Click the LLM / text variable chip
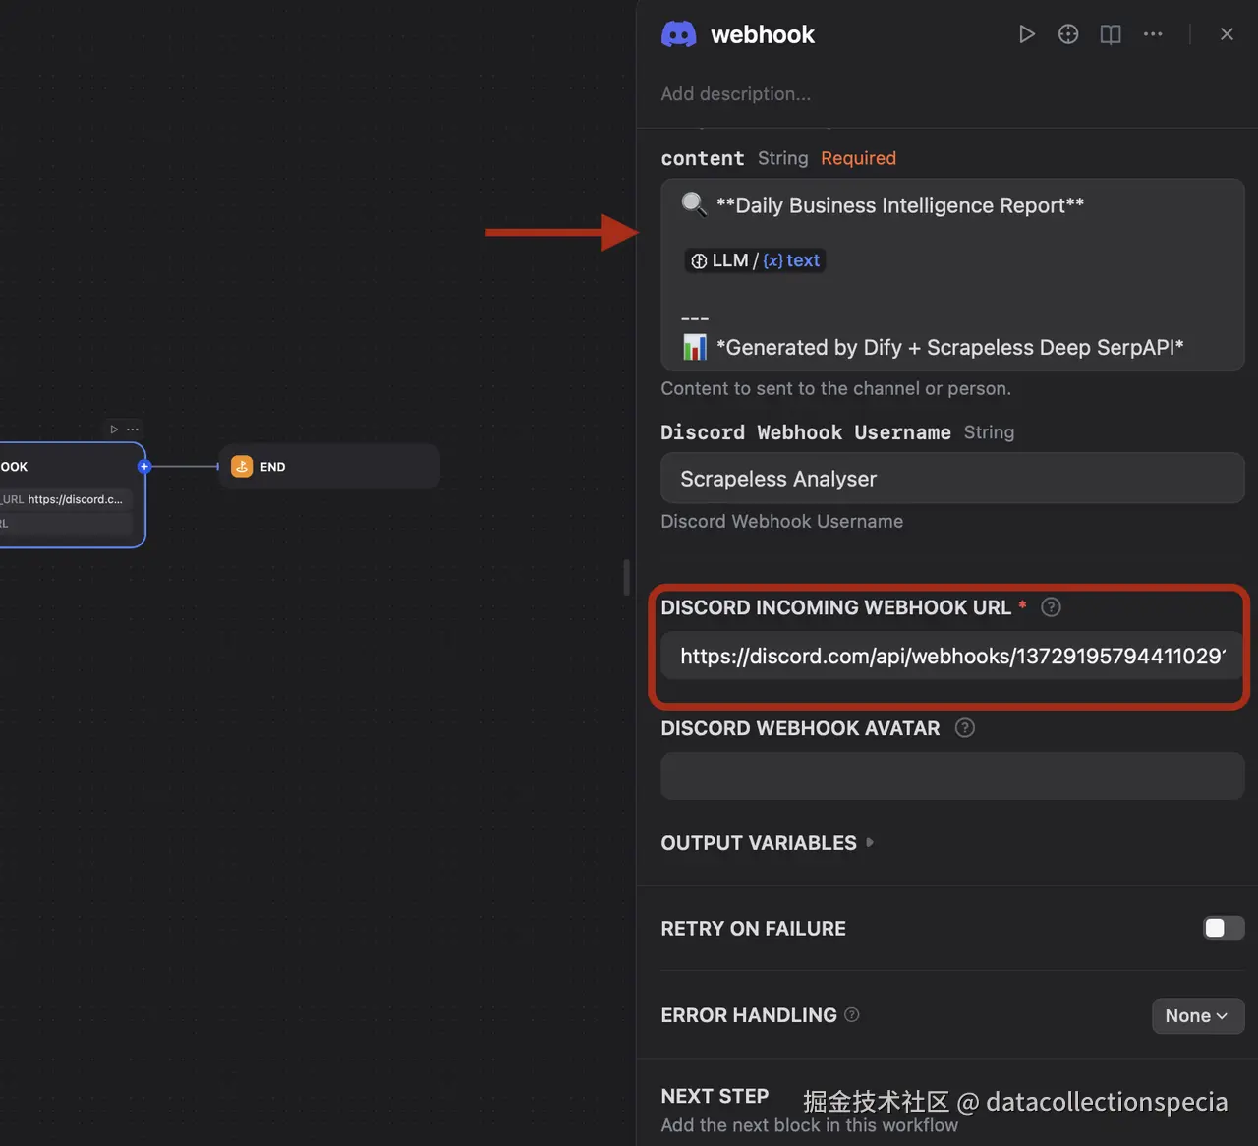Image resolution: width=1258 pixels, height=1146 pixels. click(755, 260)
